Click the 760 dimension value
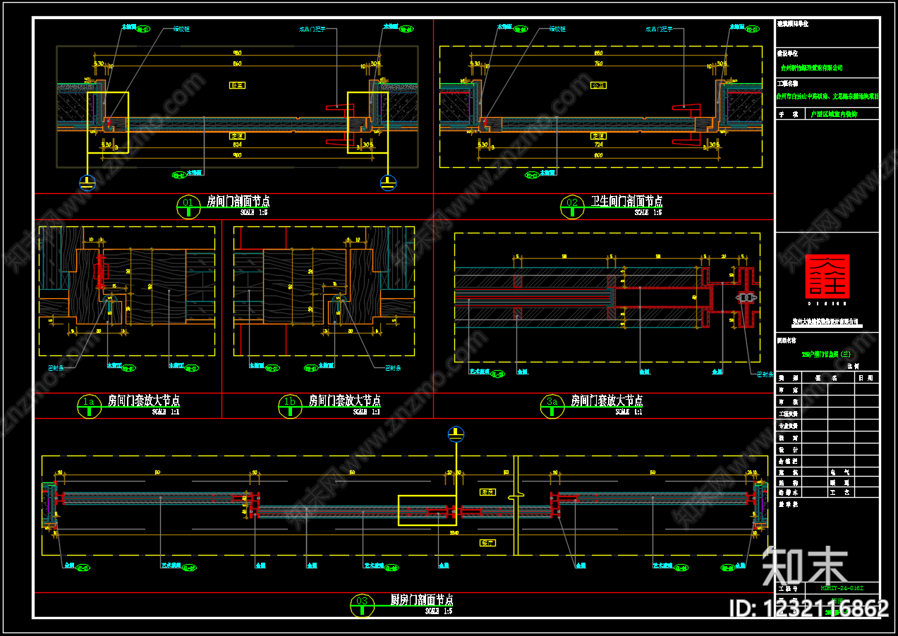 tap(598, 64)
